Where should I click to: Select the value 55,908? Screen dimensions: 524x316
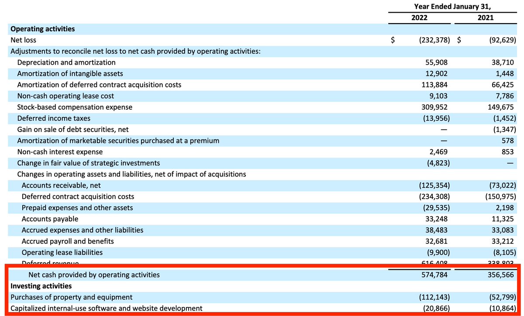point(436,63)
